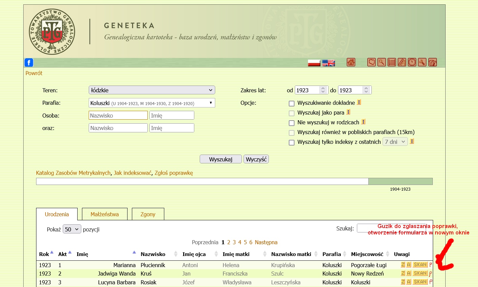The width and height of the screenshot is (478, 287).
Task: Open the Poland map icon
Action: coord(371,62)
